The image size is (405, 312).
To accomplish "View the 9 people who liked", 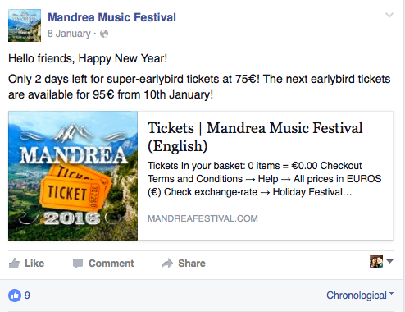I will click(27, 296).
